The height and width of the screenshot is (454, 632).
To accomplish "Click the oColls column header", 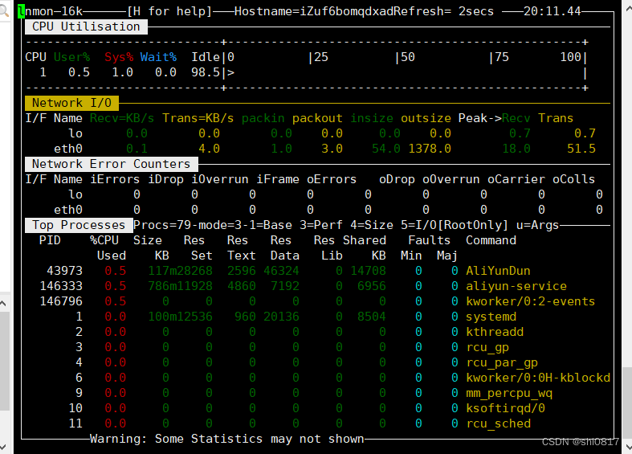I will [x=574, y=179].
